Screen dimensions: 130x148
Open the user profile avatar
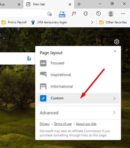tap(111, 14)
